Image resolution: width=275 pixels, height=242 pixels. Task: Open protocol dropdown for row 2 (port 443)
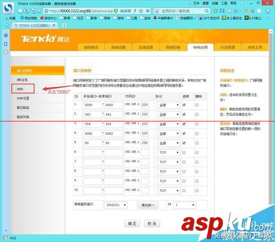(x=168, y=115)
